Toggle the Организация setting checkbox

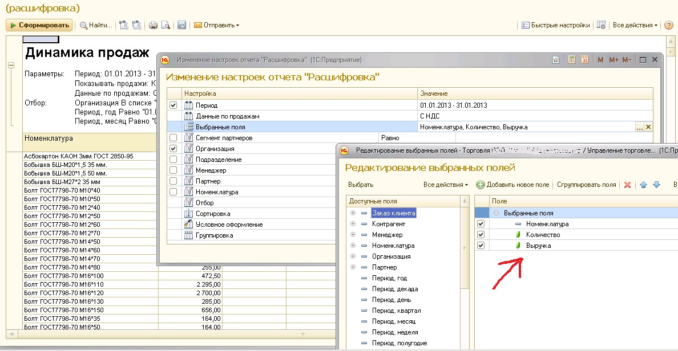tap(173, 149)
